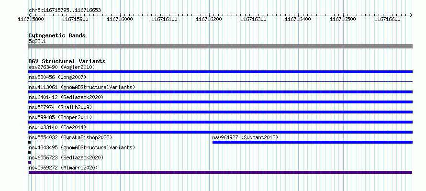Select the esv2763490 blue variant bar

tap(220, 72)
